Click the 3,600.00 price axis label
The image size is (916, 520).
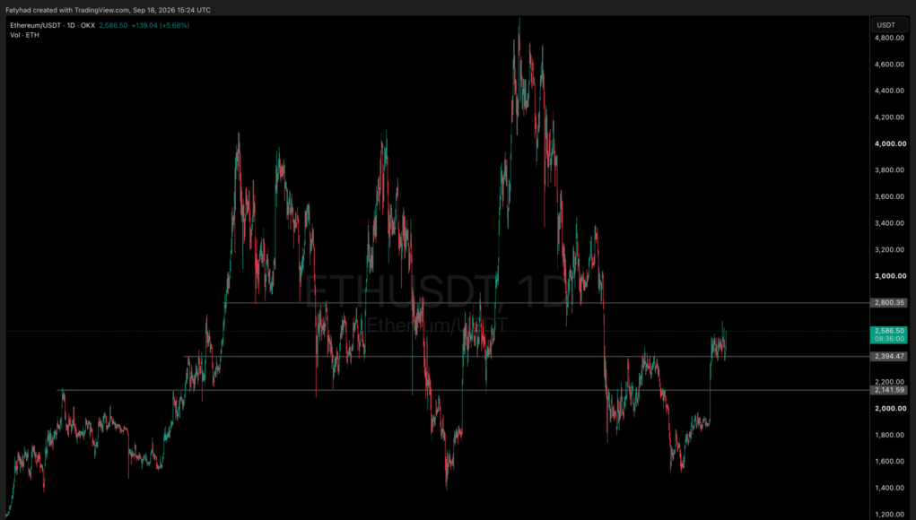[x=890, y=196]
